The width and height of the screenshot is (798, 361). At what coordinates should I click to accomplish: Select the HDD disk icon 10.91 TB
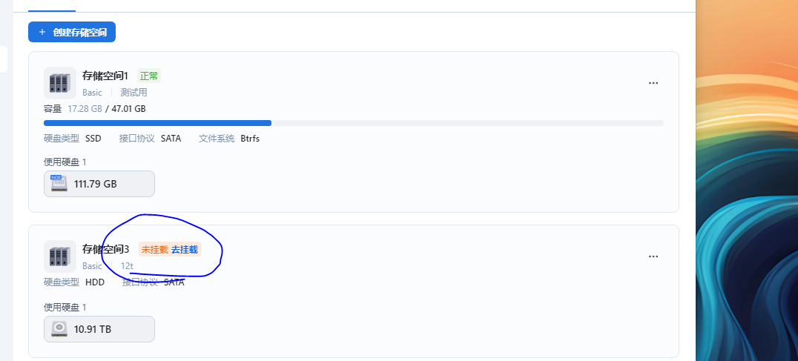[x=59, y=329]
